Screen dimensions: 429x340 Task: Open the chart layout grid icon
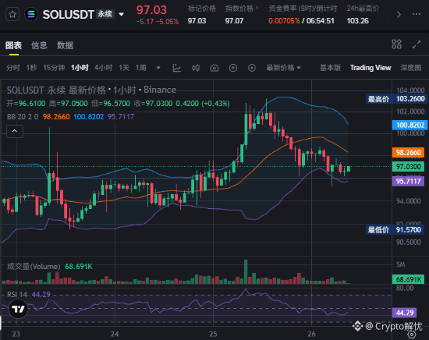click(396, 44)
